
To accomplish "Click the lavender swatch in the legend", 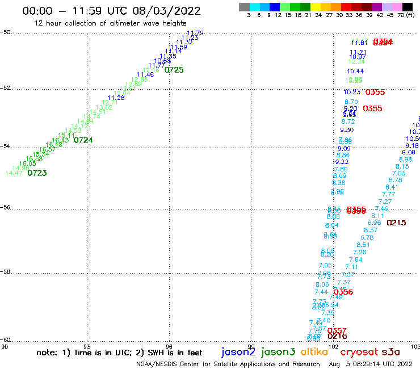I will [x=387, y=7].
